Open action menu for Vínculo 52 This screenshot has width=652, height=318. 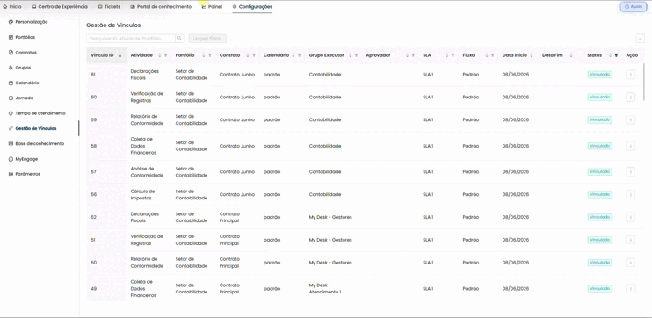pos(630,217)
